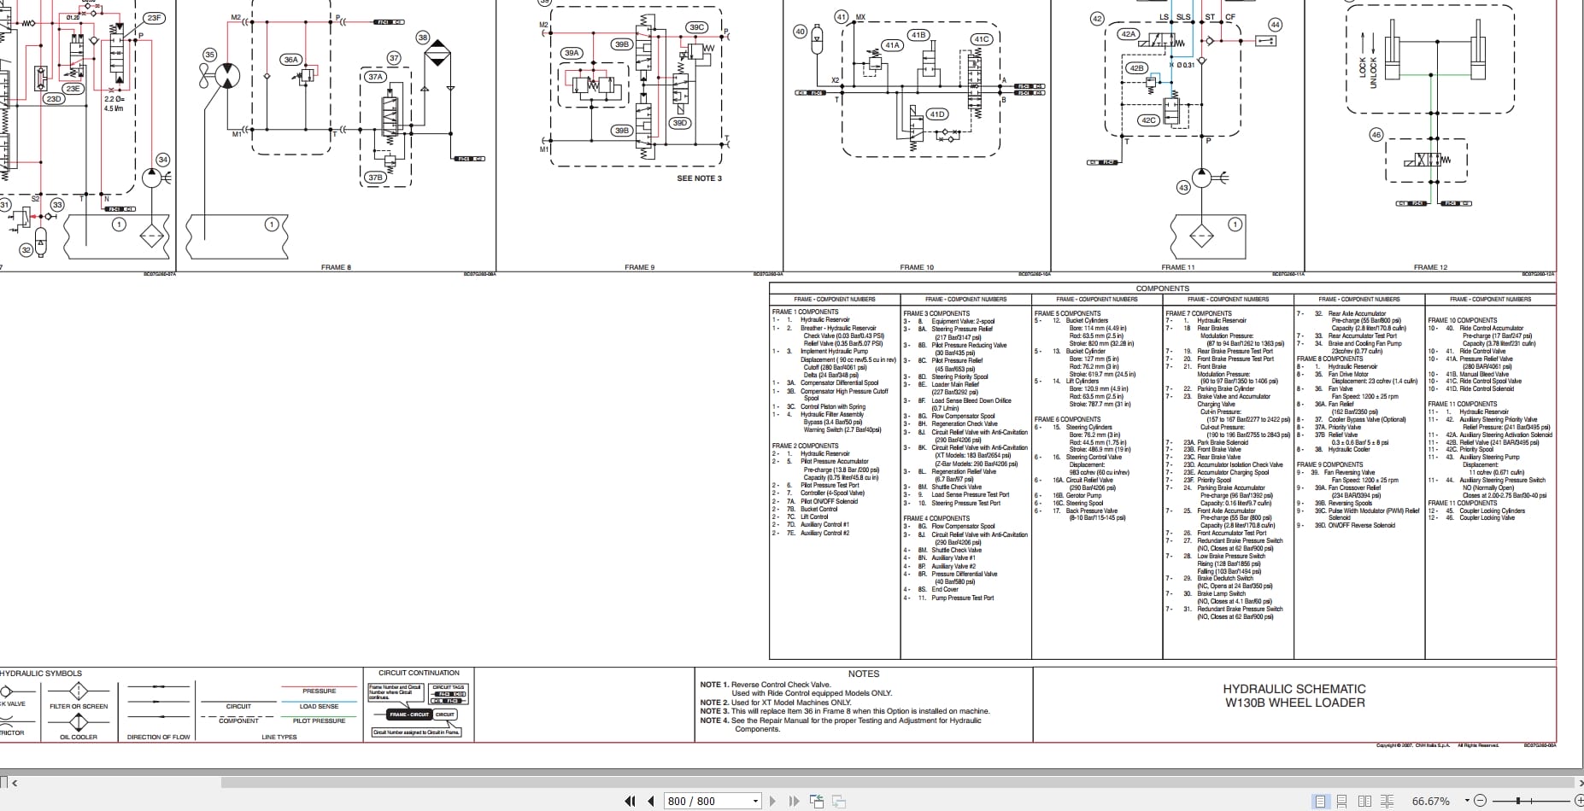
Task: Enable continuous single-page scrolling view
Action: point(1341,801)
